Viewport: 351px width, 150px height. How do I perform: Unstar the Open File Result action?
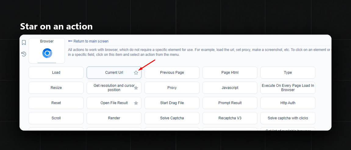(136, 103)
